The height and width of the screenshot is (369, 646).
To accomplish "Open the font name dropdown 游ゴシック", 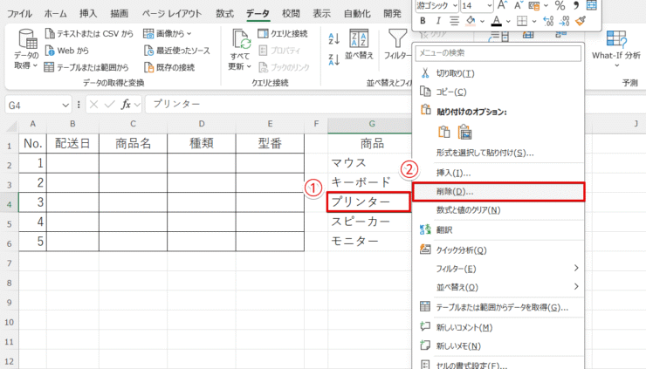I will point(455,5).
